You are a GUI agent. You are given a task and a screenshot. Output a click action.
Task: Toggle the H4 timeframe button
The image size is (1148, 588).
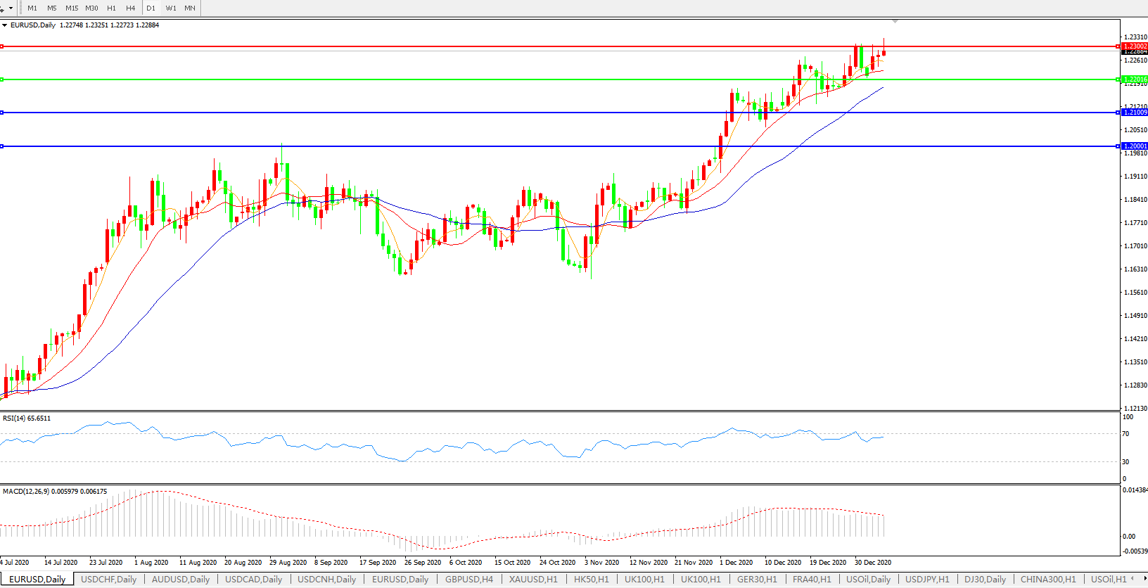point(130,8)
